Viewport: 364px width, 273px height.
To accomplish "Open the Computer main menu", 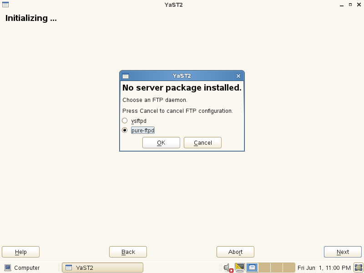I will click(22, 268).
